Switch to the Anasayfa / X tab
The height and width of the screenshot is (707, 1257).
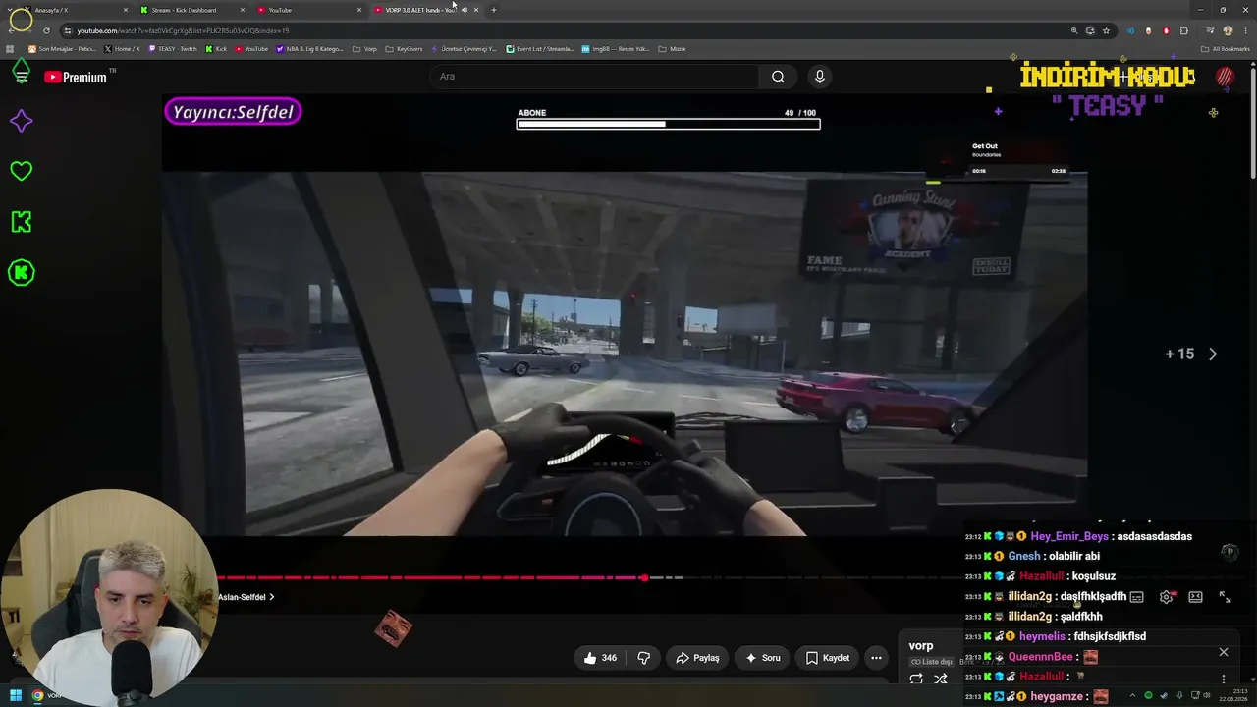75,10
